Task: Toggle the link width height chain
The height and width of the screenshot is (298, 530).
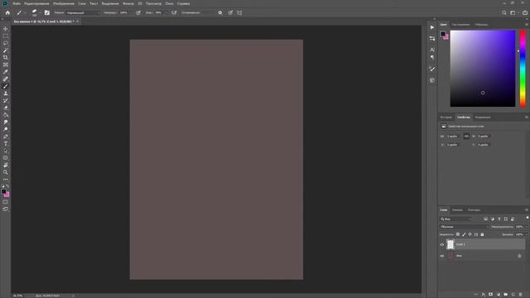Action: pyautogui.click(x=466, y=136)
